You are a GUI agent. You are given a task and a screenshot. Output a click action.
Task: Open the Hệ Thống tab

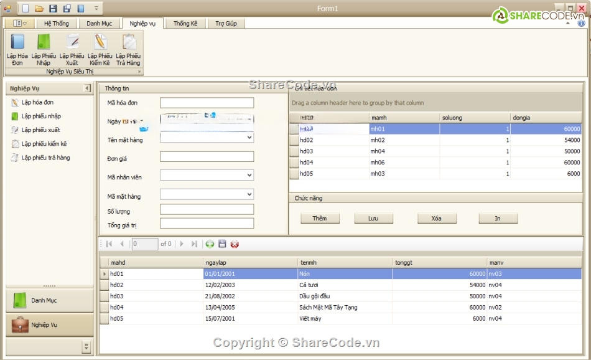tap(57, 24)
